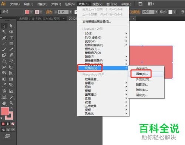Viewport: 185px width, 145px height.
Task: Open stroke weight dropdown
Action: [71, 12]
